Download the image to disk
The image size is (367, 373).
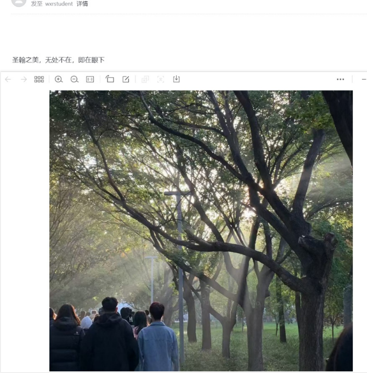(x=176, y=79)
